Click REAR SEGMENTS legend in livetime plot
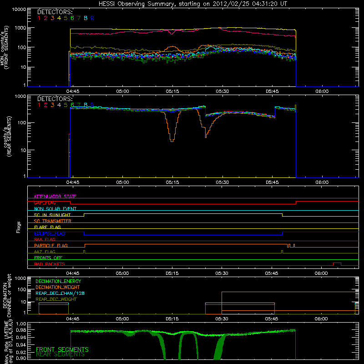 coord(60,354)
